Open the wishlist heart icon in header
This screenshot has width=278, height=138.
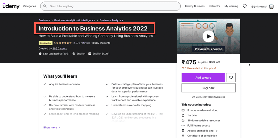point(245,6)
